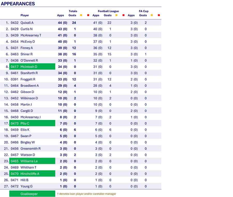Select player name Hill B
Screen dimensions: 233x197
[24, 180]
